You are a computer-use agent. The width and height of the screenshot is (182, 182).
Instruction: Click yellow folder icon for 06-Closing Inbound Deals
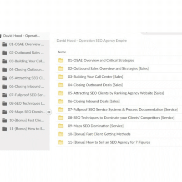pos(61,101)
